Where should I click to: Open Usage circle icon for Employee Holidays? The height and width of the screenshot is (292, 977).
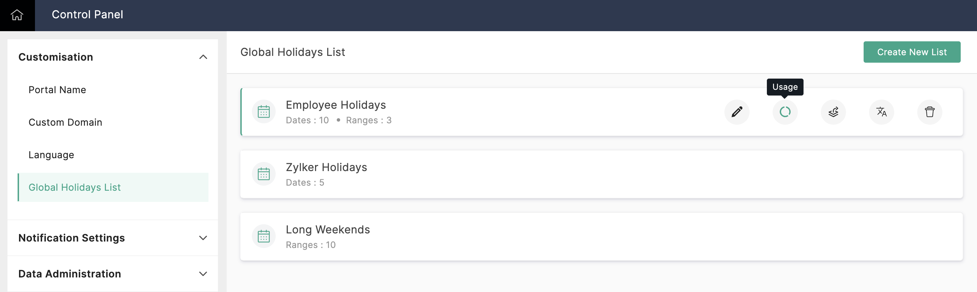point(785,112)
